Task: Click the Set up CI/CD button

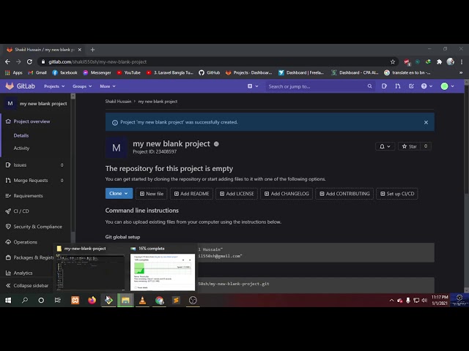Action: point(397,194)
